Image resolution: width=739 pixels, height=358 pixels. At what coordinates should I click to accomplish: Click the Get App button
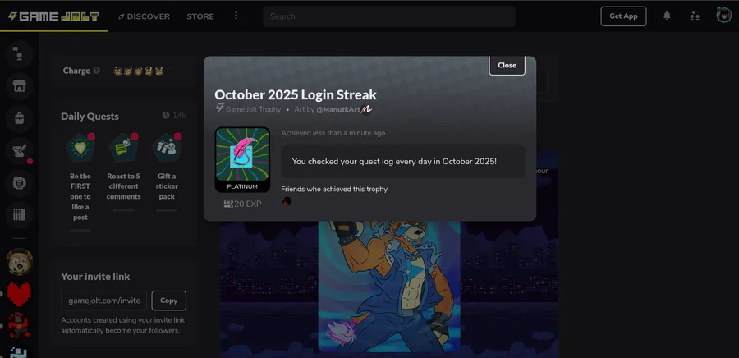tap(623, 16)
